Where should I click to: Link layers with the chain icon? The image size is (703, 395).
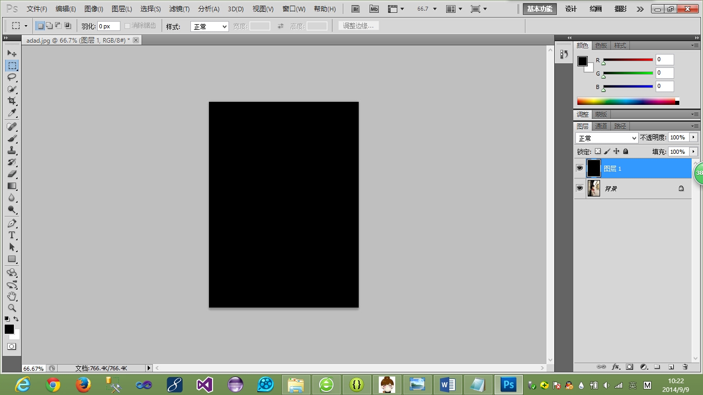(601, 367)
